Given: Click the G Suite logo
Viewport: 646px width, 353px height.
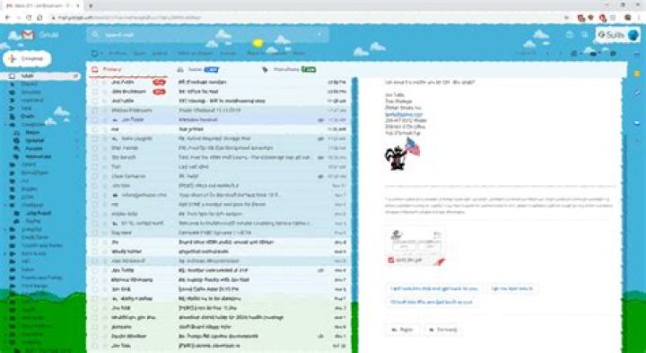Looking at the screenshot, I should tap(611, 35).
